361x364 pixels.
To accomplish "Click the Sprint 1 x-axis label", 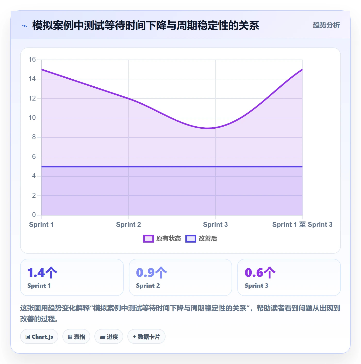I will coord(41,225).
